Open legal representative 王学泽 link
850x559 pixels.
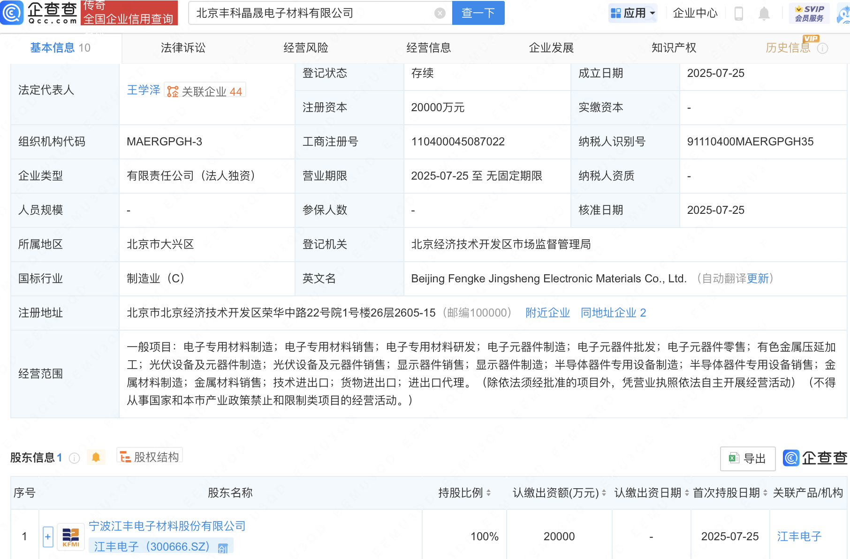(x=144, y=90)
